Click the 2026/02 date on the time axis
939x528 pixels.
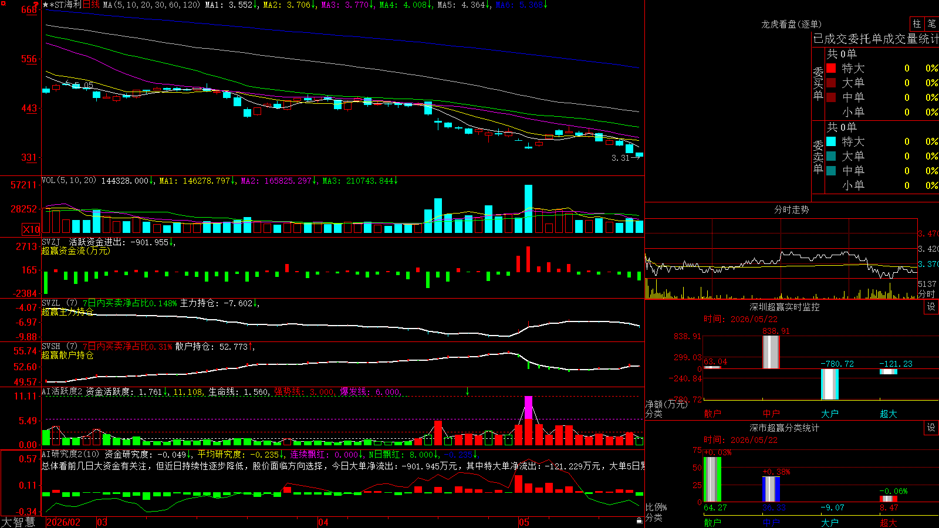click(63, 522)
